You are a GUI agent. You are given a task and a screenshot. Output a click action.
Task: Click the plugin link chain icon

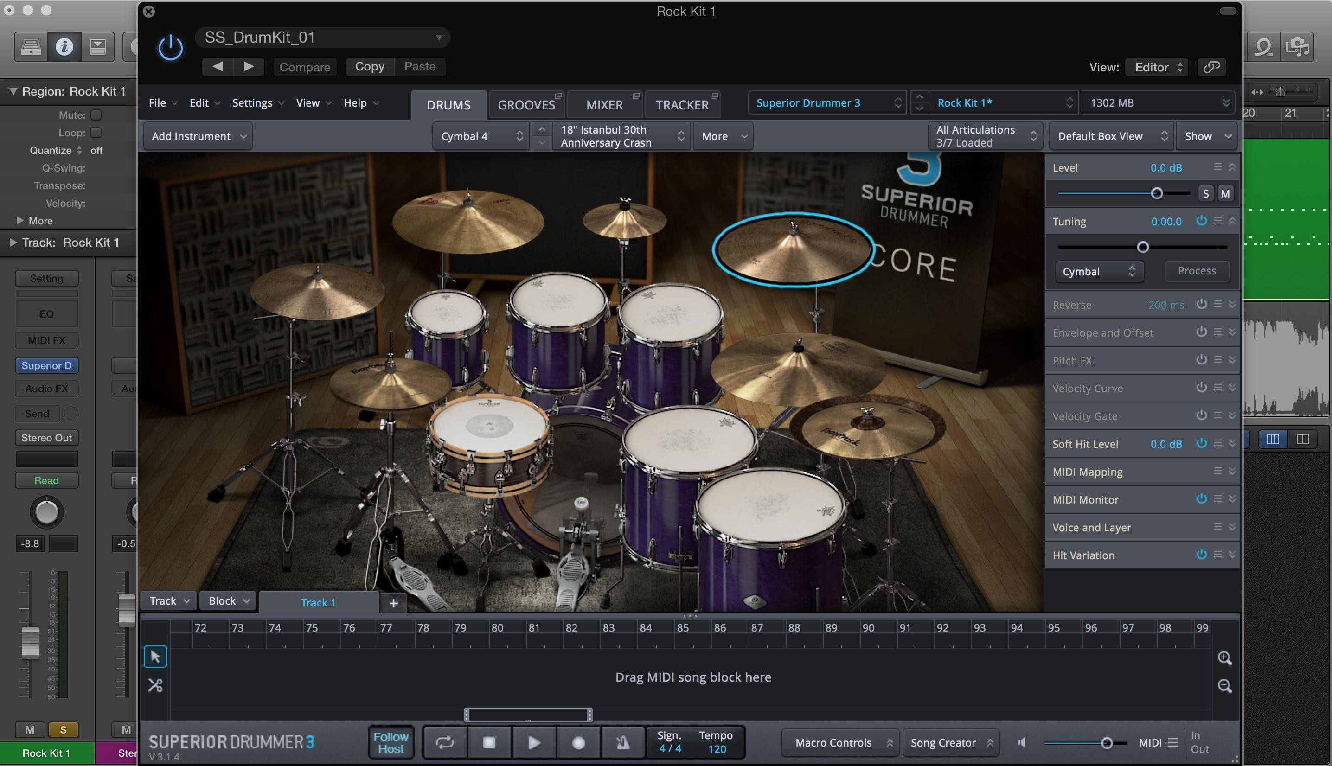point(1211,67)
